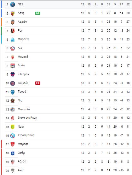The image size is (132, 175).
Task: Click the Λιλ club crest
Action: [x=13, y=48]
